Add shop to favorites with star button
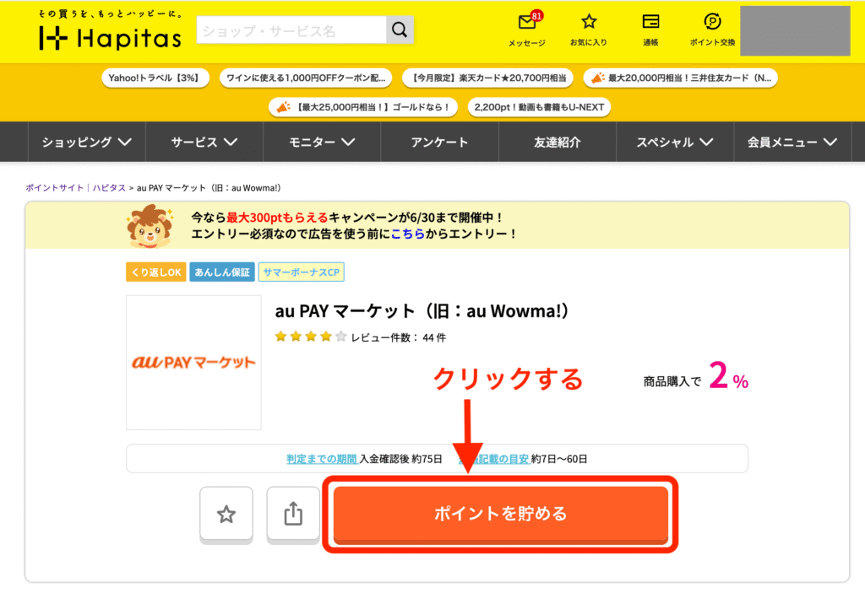This screenshot has height=593, width=865. 226,515
